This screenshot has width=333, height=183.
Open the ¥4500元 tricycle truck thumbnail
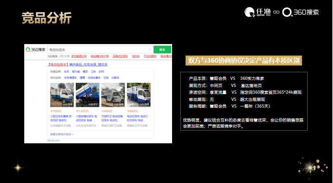click(x=113, y=95)
